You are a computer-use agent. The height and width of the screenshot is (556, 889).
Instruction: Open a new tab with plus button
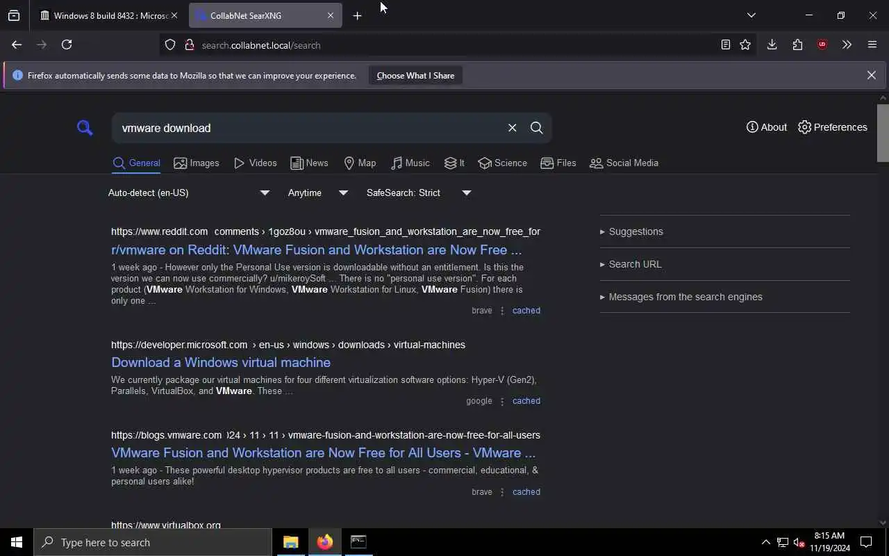357,15
